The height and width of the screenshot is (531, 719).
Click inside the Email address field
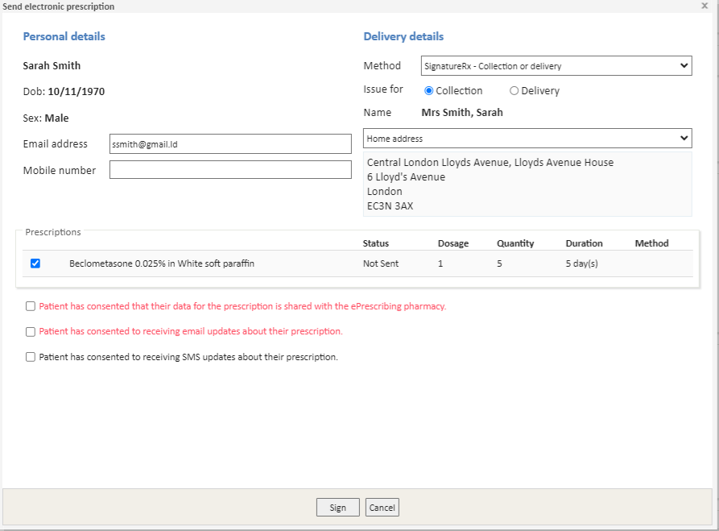230,143
